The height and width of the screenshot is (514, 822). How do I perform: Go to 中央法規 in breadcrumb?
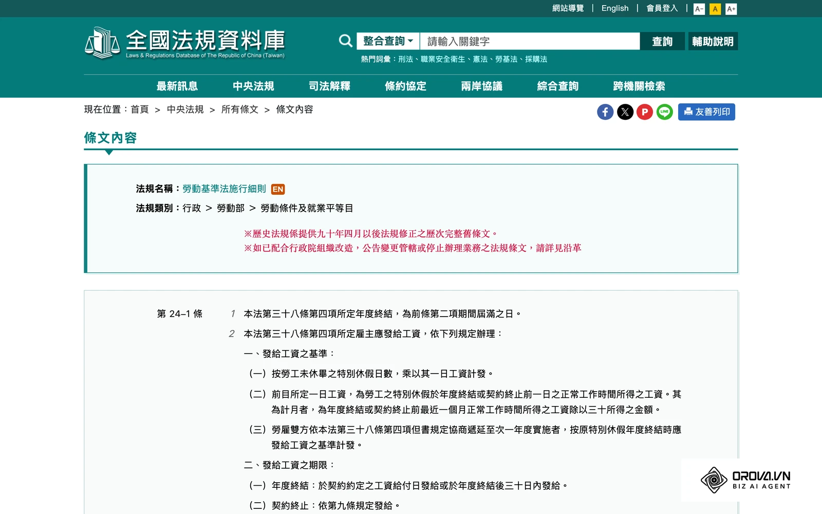pyautogui.click(x=185, y=109)
